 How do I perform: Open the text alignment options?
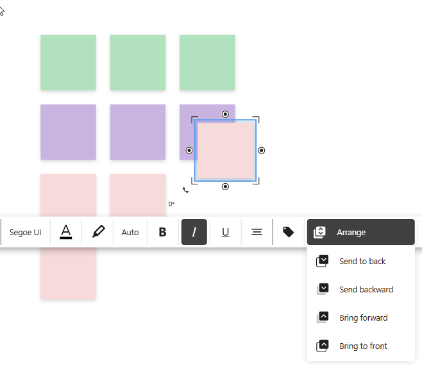pyautogui.click(x=257, y=232)
